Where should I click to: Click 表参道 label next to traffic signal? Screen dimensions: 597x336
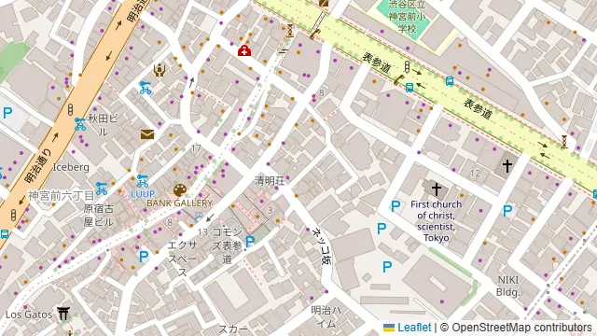click(377, 63)
